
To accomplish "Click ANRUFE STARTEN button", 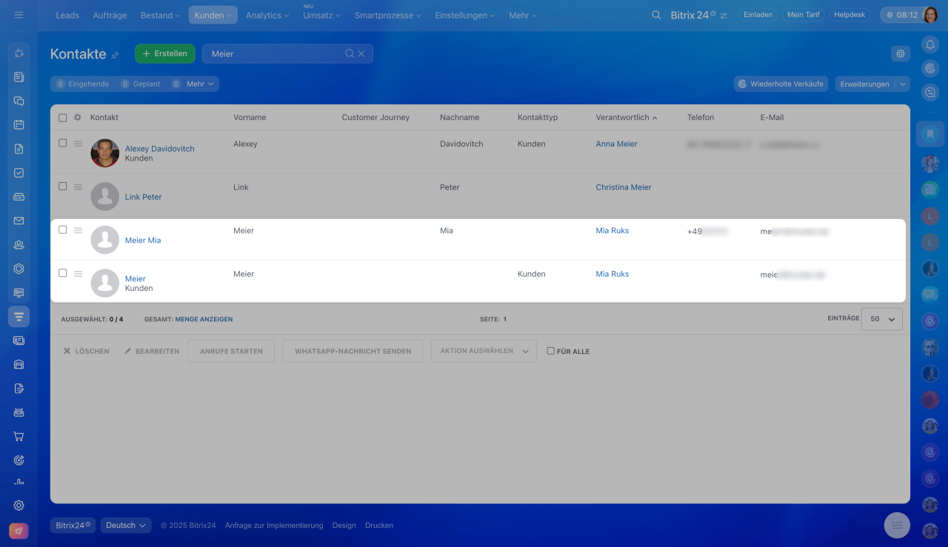I will [x=231, y=351].
